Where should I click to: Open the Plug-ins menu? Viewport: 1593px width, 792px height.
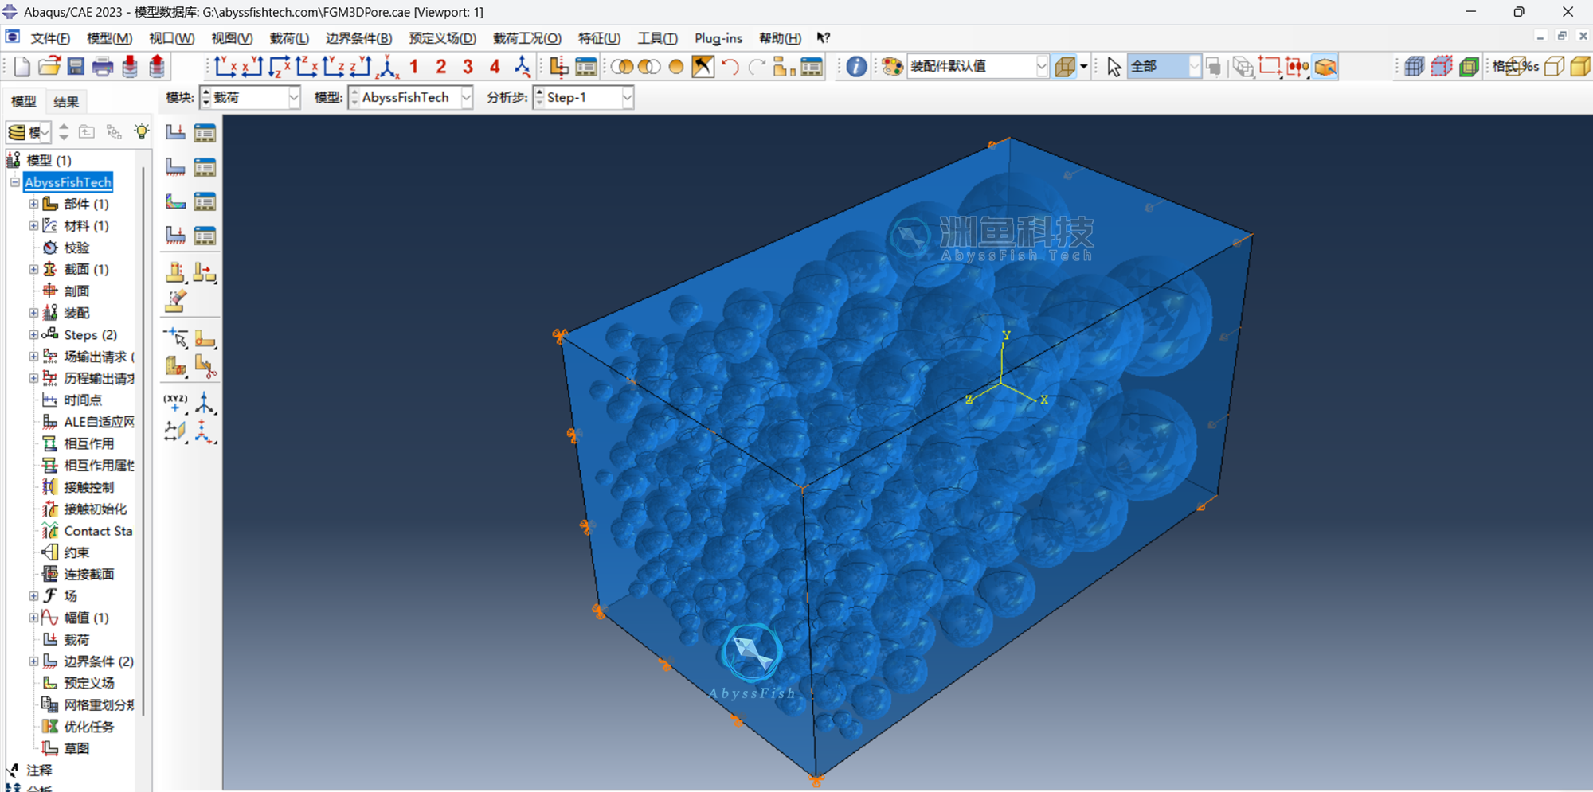click(x=718, y=38)
